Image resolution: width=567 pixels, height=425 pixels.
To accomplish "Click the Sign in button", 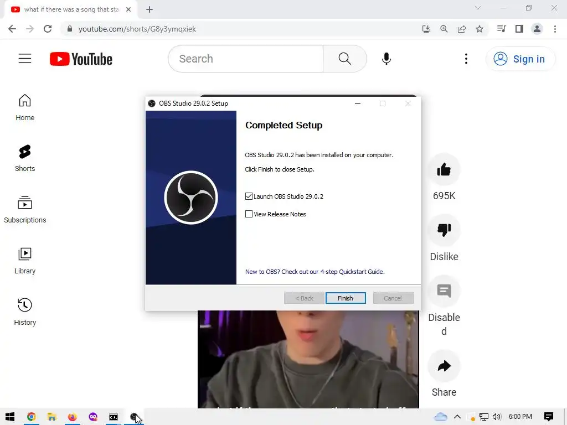I will coord(519,59).
